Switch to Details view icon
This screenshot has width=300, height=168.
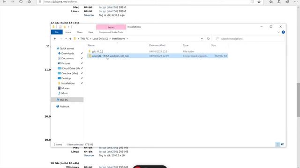(278, 144)
